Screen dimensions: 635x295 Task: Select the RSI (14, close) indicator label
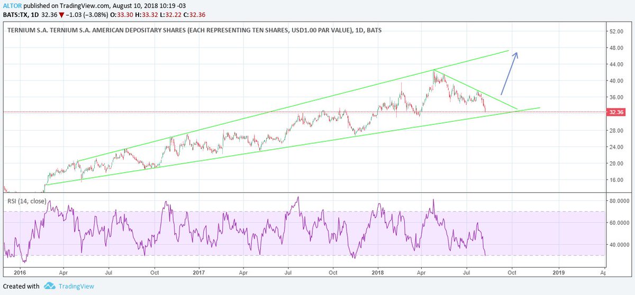[28, 201]
